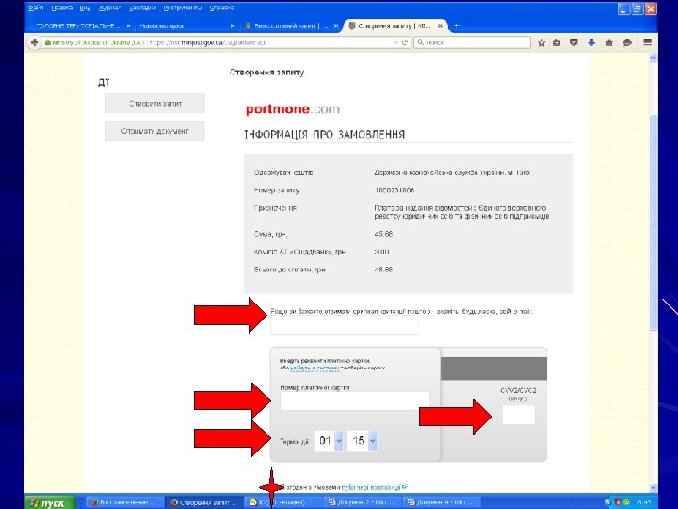
Task: Open the Downloads arrow icon
Action: click(591, 42)
